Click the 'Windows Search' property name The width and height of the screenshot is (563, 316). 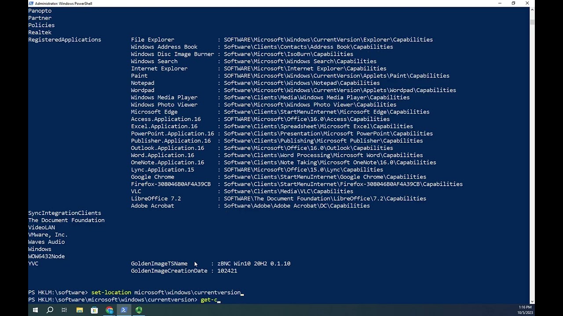pyautogui.click(x=154, y=61)
